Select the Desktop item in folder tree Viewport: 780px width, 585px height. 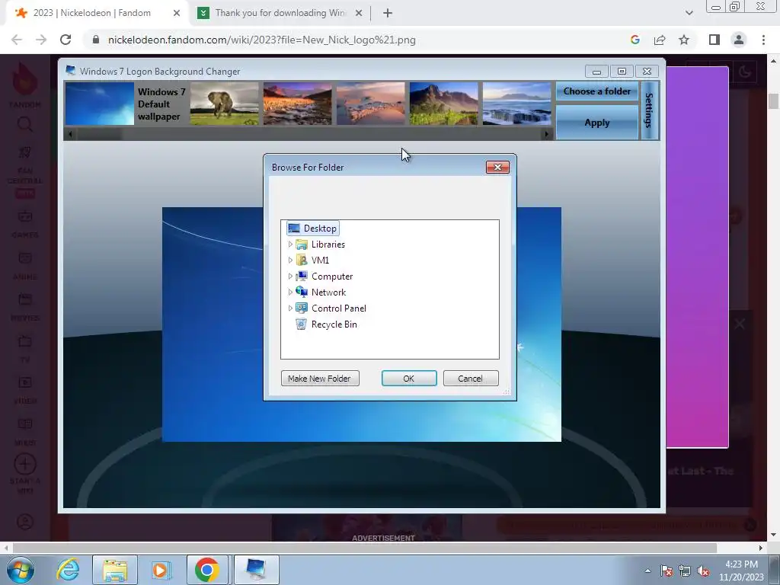click(x=313, y=229)
